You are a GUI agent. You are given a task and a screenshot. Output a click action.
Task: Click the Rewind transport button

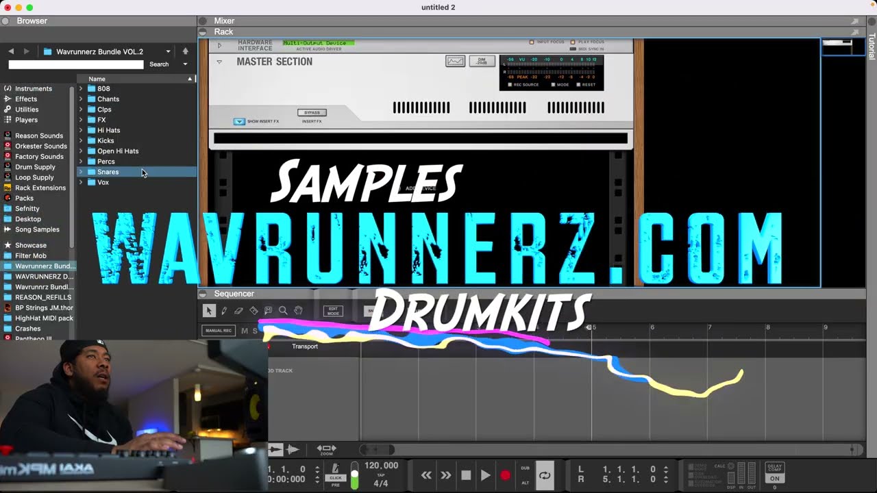[x=426, y=475]
